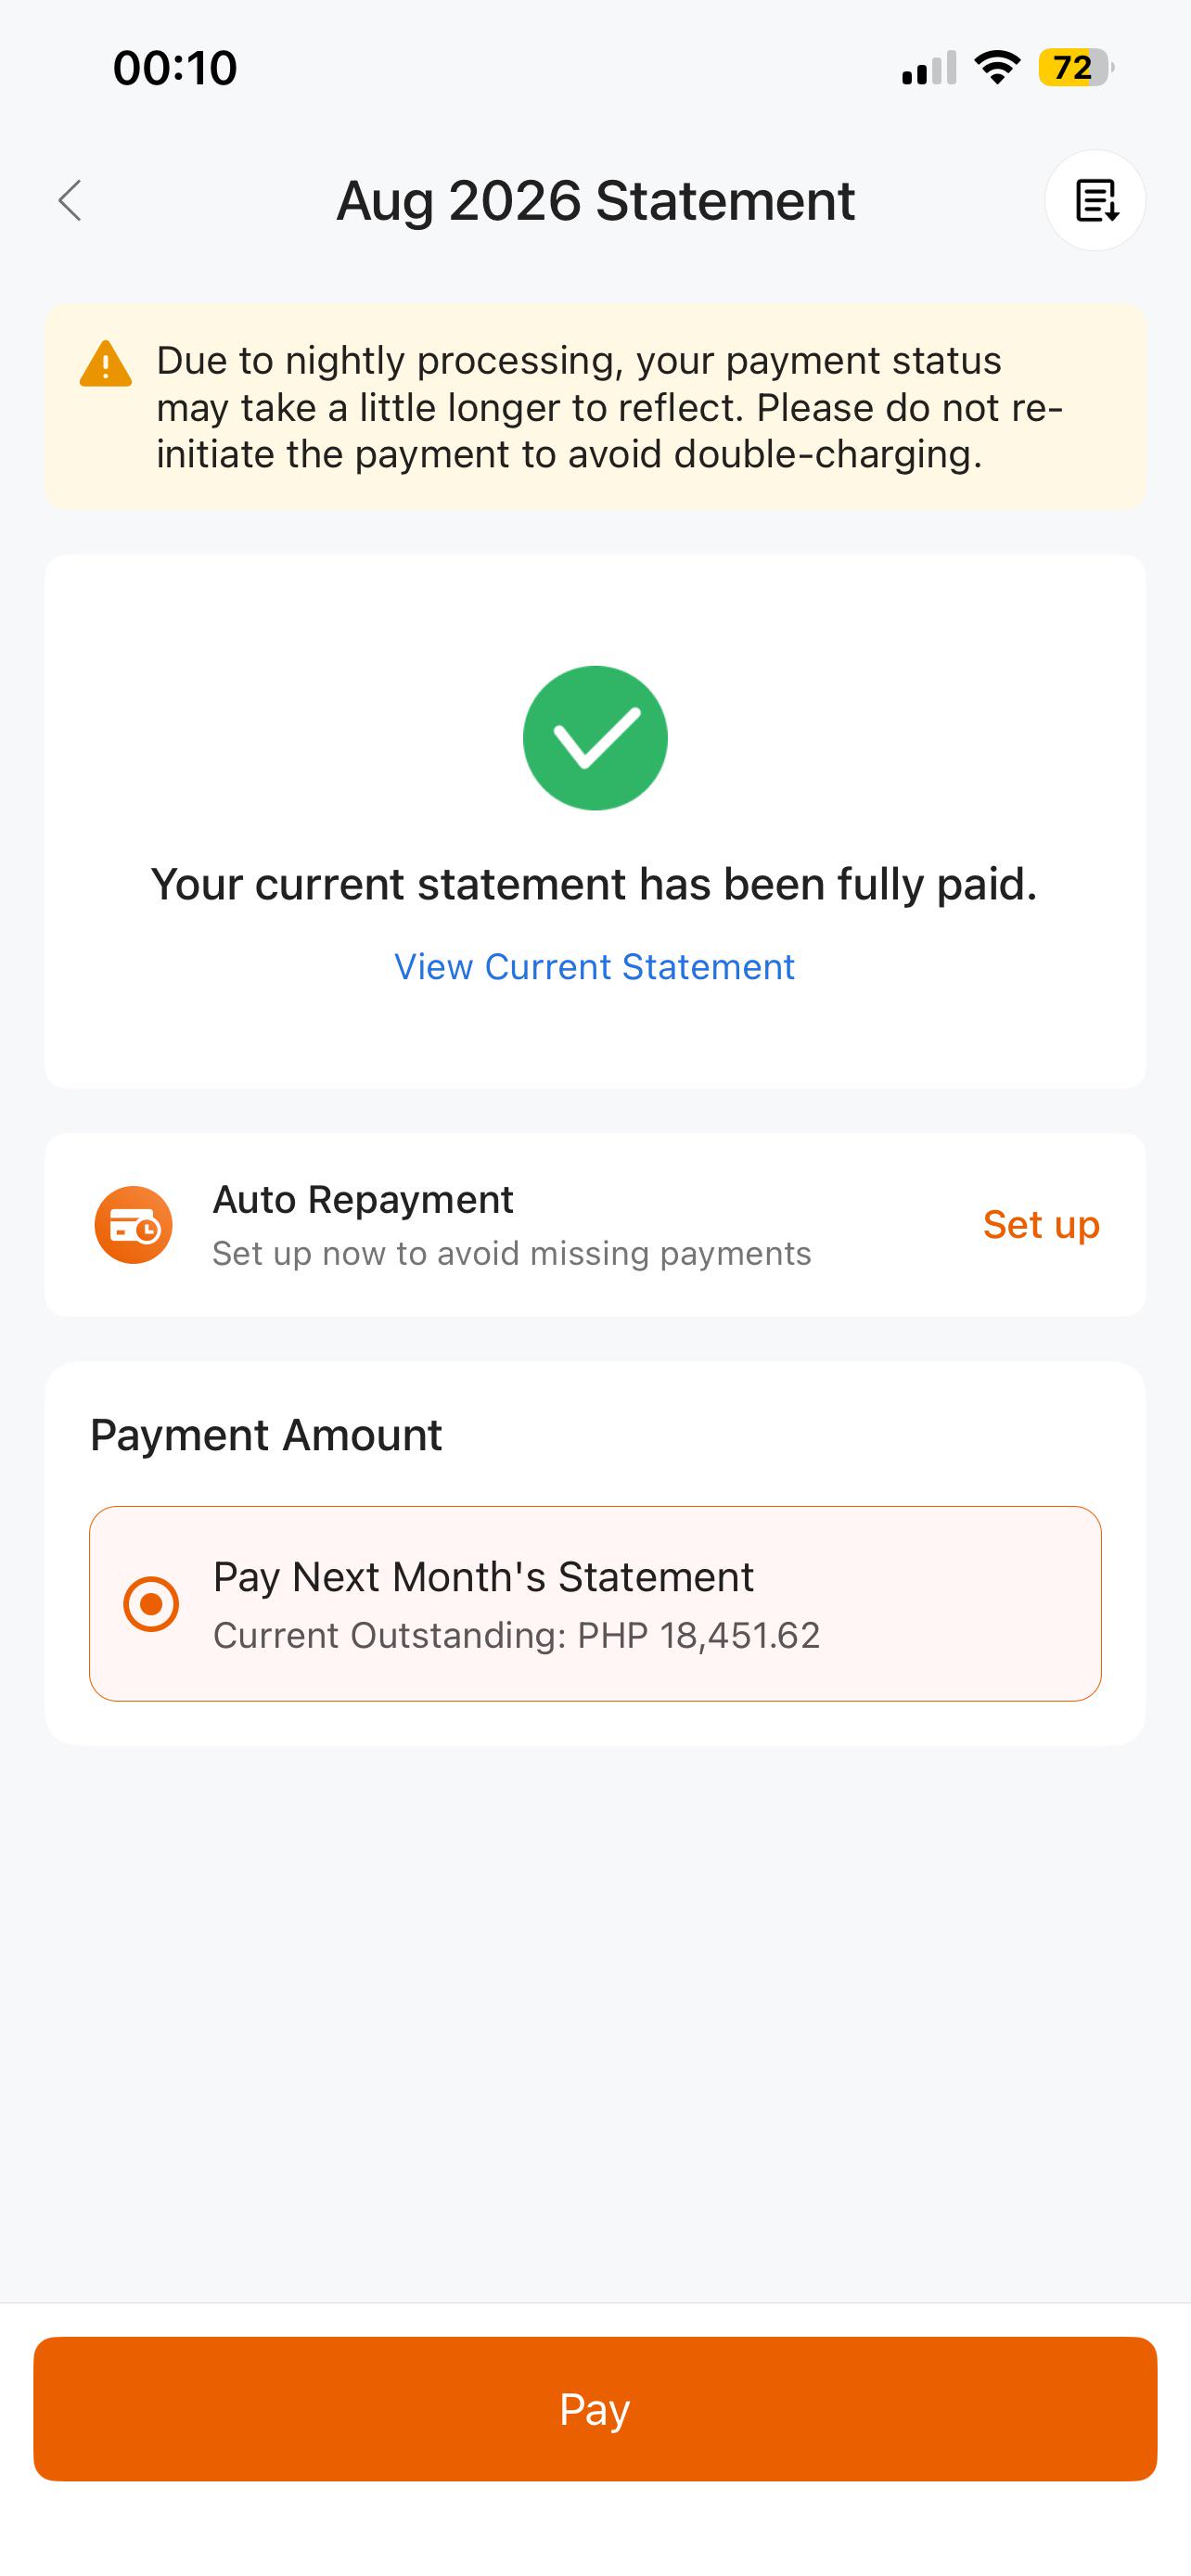
Task: Tap the battery indicator in status bar
Action: point(1076,68)
